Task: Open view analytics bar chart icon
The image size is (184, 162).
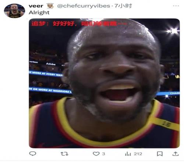Action: (128, 154)
